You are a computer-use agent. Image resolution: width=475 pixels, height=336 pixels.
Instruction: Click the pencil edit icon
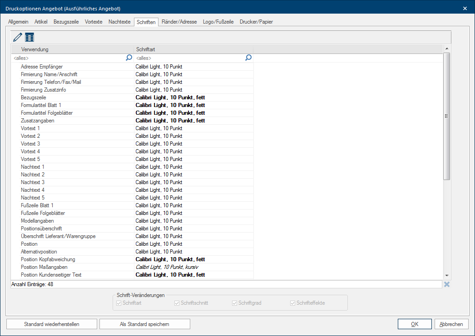pos(18,37)
